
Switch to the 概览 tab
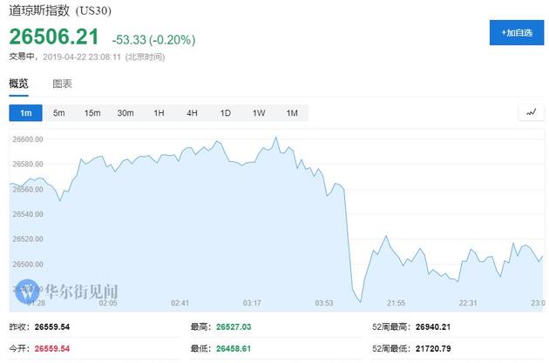coord(18,84)
